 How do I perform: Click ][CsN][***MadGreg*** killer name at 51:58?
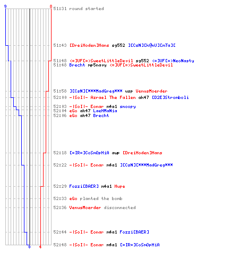click(x=96, y=91)
